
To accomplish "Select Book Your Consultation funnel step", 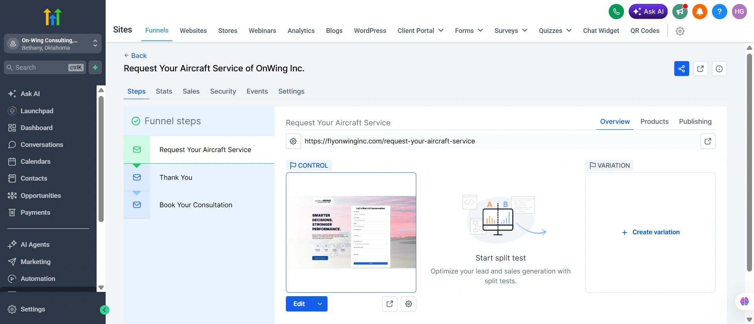I will [199, 205].
